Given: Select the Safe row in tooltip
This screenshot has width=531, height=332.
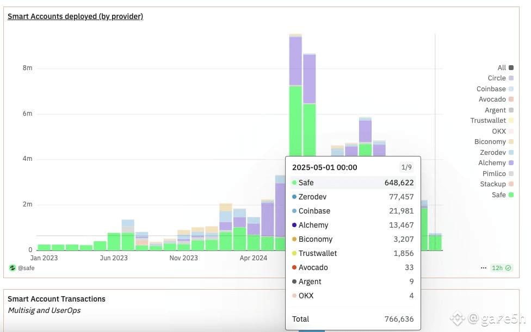Looking at the screenshot, I should point(353,183).
